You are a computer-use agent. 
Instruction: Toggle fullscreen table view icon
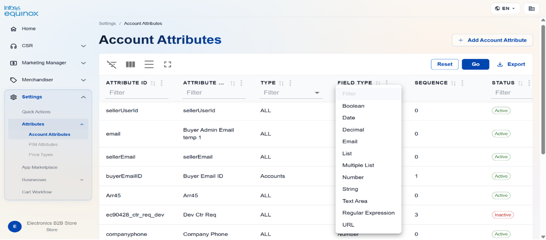(168, 64)
